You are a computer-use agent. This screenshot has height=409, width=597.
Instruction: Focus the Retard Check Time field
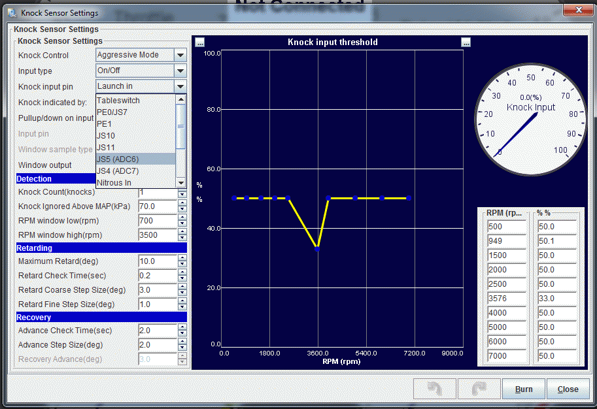point(158,276)
